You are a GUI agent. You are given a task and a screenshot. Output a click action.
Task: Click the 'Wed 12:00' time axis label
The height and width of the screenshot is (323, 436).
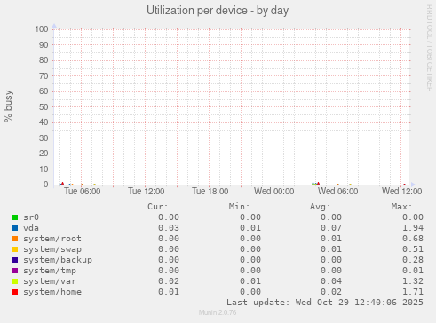point(402,192)
